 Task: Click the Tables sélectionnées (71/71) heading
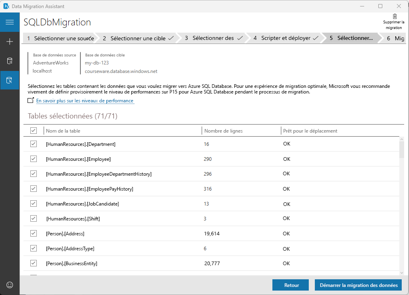tap(72, 116)
